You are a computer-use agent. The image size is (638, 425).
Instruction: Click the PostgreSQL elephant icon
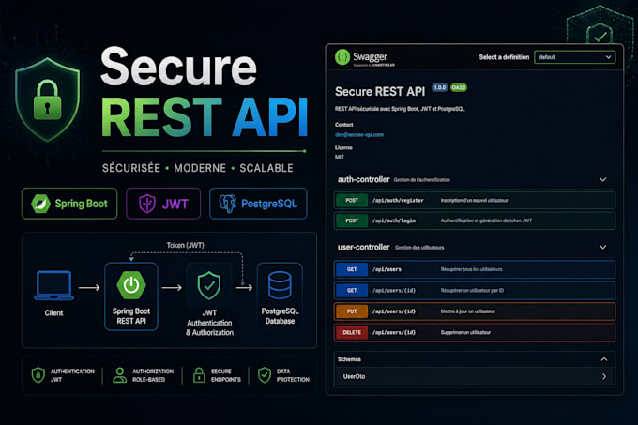tap(227, 204)
